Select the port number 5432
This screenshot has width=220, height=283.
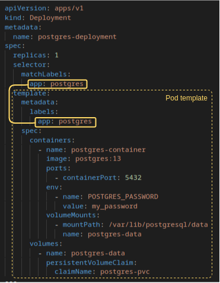pos(133,178)
